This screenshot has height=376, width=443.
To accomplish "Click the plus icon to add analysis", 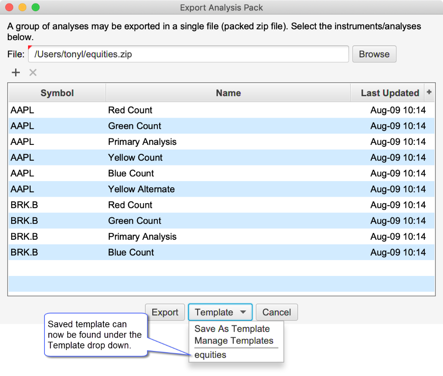I will pos(16,72).
